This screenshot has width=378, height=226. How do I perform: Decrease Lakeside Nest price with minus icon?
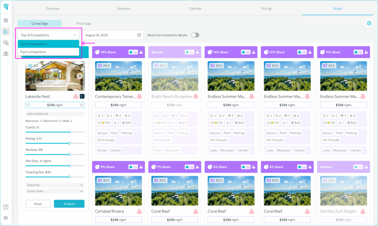point(29,105)
